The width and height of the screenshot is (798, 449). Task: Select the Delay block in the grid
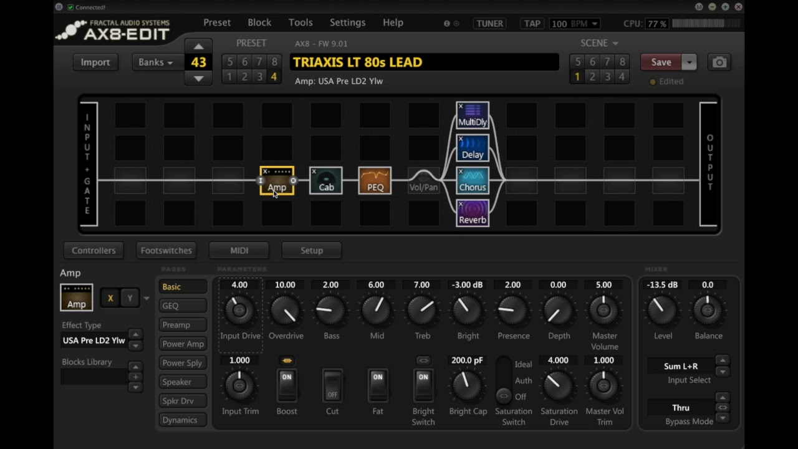pyautogui.click(x=473, y=148)
